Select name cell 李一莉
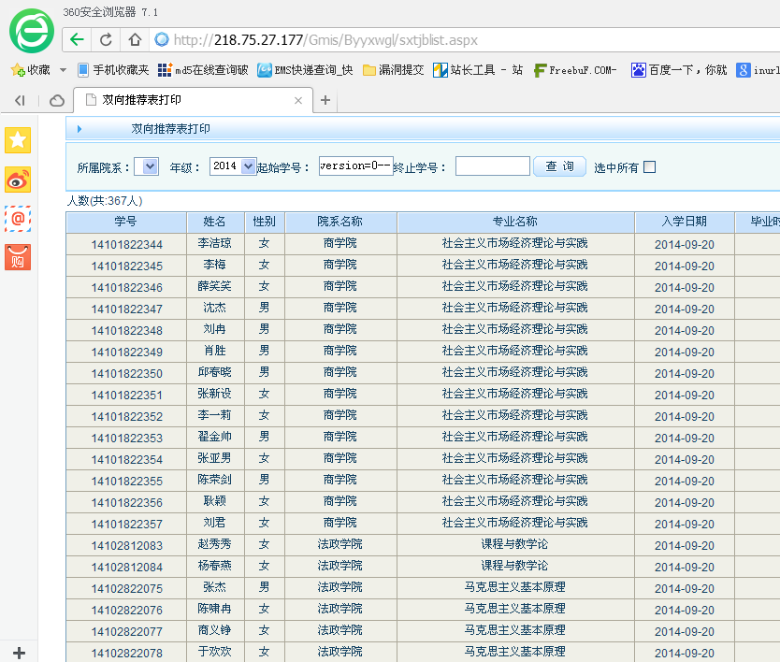This screenshot has width=780, height=662. coord(215,415)
